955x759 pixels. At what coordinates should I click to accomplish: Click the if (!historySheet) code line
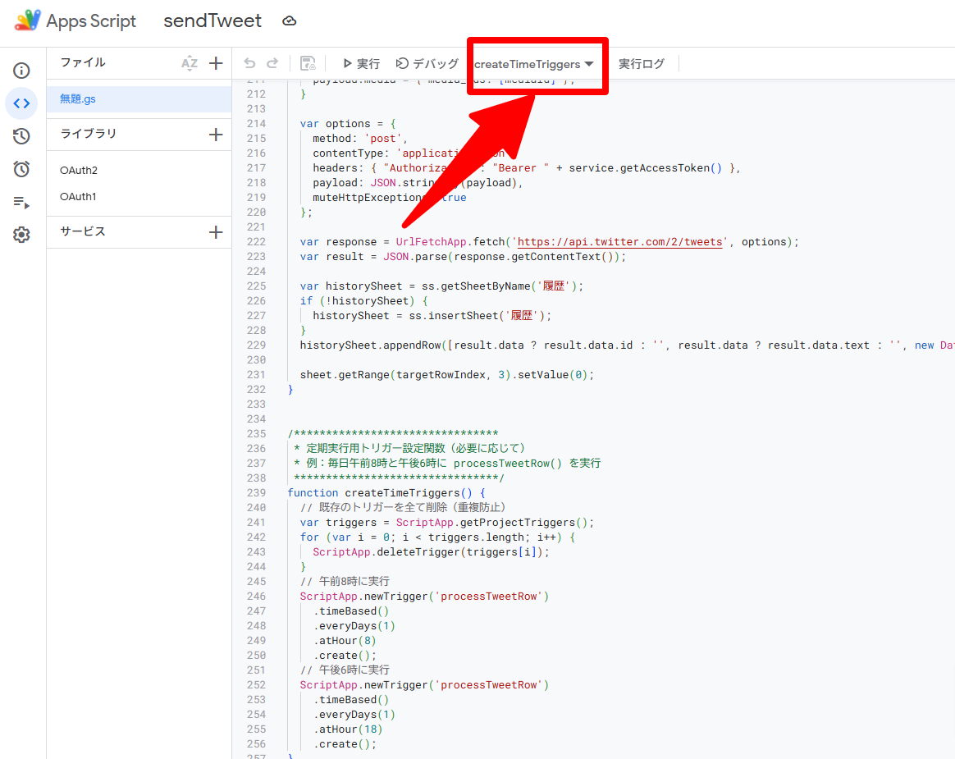[363, 301]
